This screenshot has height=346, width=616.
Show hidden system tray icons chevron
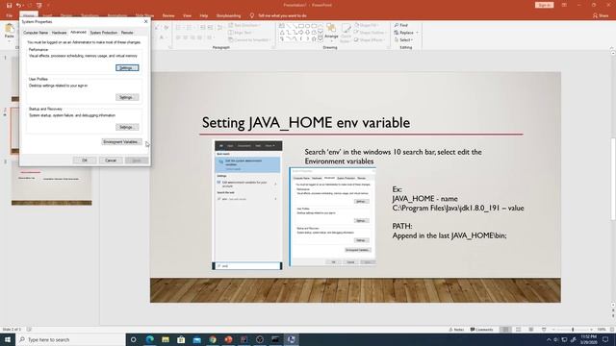pos(549,339)
